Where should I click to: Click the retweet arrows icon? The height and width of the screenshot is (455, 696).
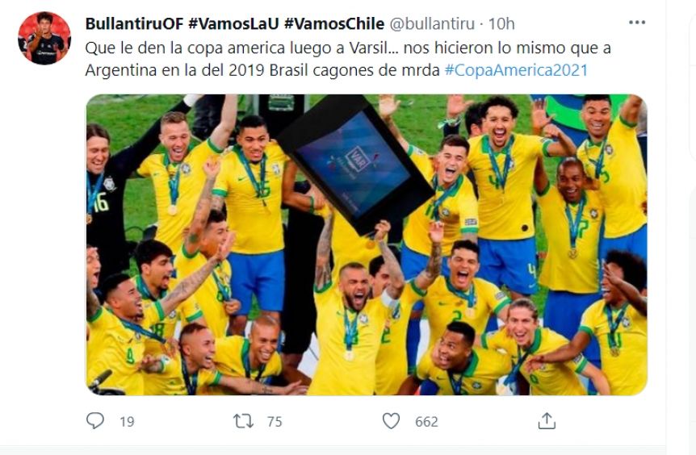[x=243, y=421]
